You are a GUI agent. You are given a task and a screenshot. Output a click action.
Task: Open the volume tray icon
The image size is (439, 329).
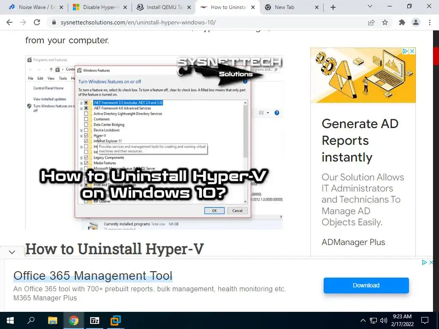(x=384, y=320)
